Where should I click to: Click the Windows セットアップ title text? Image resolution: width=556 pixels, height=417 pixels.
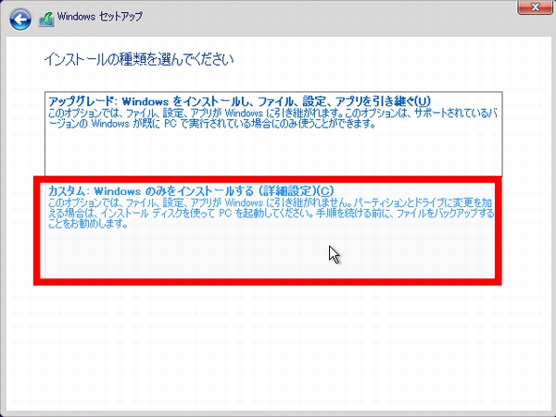(x=100, y=17)
